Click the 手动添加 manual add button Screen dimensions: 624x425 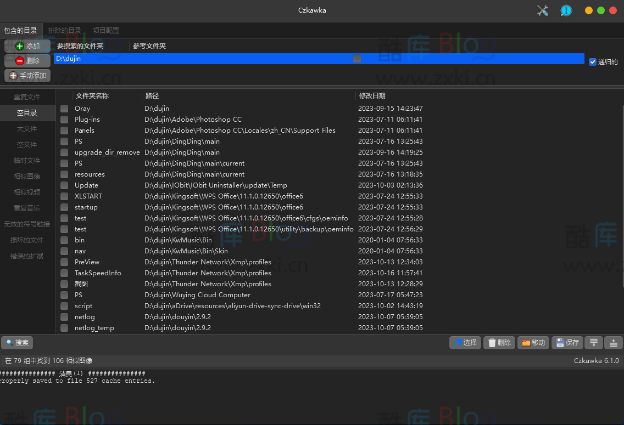[x=27, y=76]
